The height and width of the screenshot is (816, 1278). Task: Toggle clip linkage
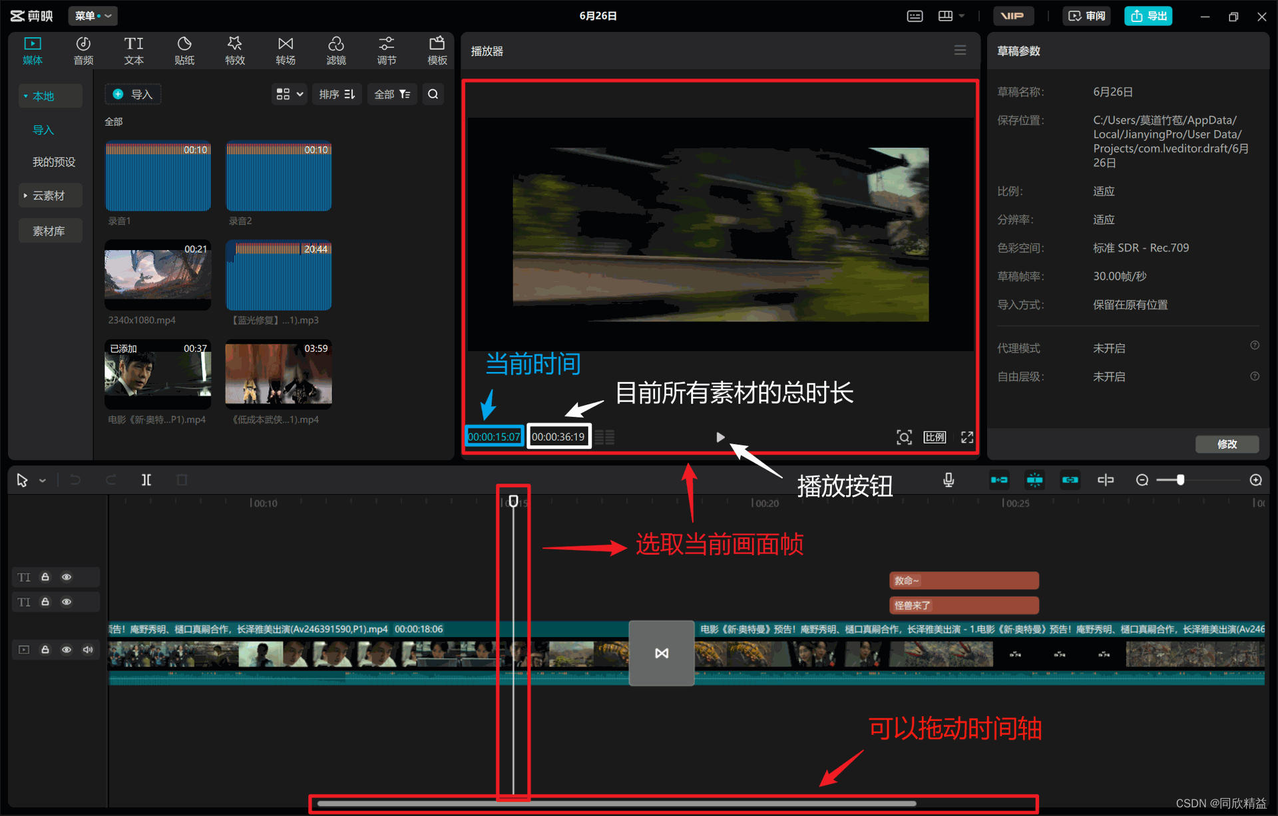coord(1070,480)
